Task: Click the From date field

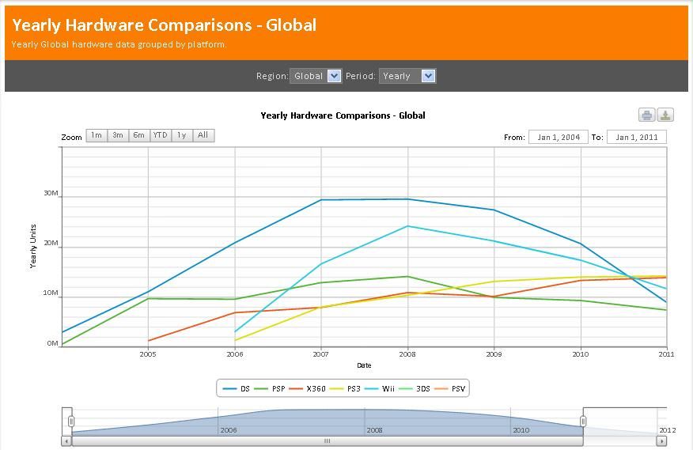Action: point(559,137)
